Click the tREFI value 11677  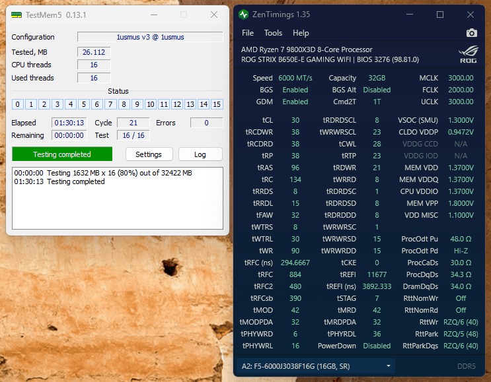377,274
